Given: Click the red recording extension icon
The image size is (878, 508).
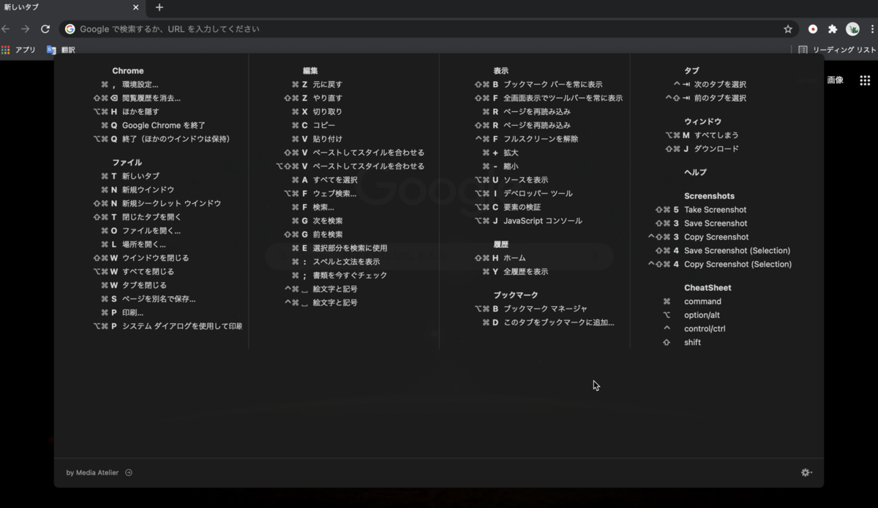Looking at the screenshot, I should coord(812,29).
